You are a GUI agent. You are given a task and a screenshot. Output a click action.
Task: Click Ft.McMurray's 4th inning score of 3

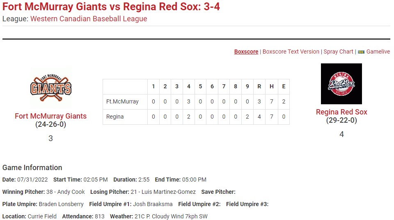(189, 101)
